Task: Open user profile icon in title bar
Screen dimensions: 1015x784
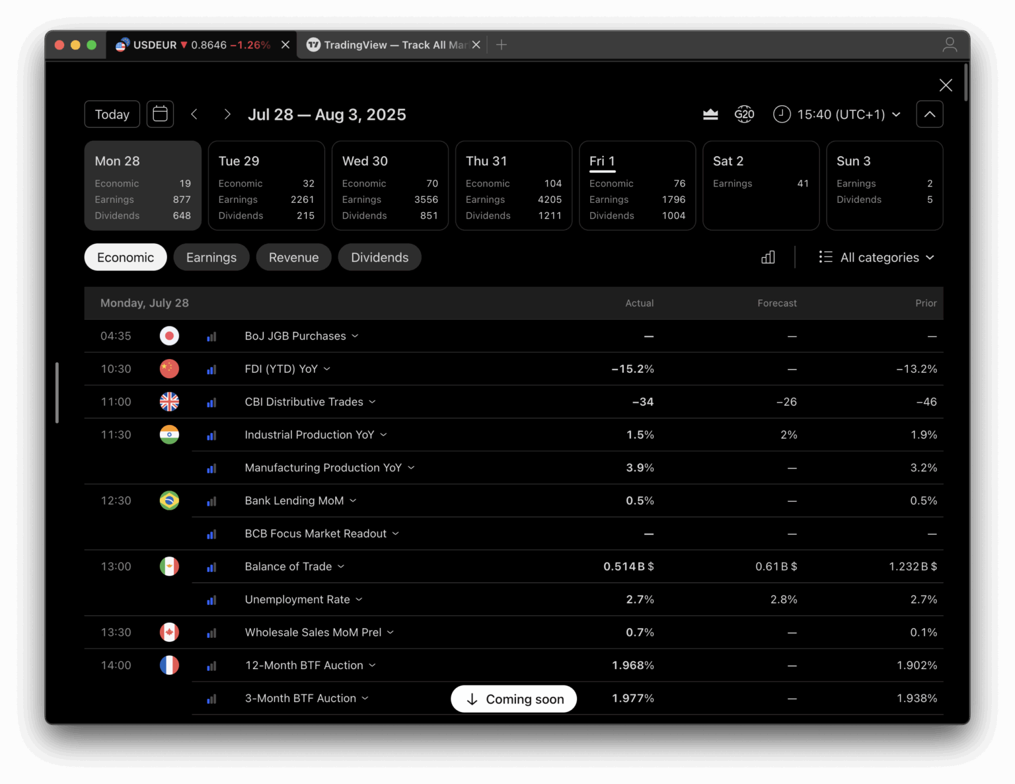Action: click(x=950, y=44)
